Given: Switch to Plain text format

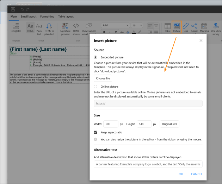Looking at the screenshot, I should click(39, 29).
